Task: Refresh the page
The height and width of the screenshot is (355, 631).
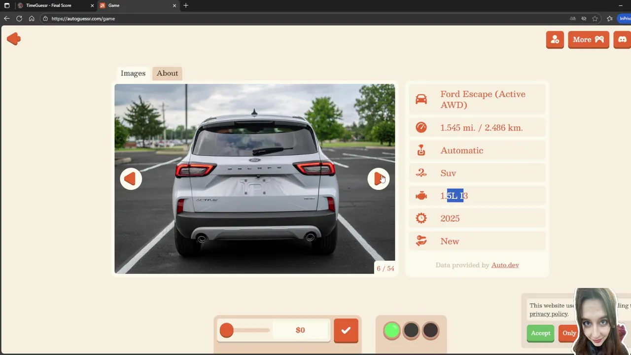Action: tap(19, 19)
